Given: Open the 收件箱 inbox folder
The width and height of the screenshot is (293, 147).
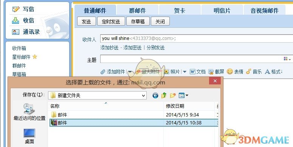Looking at the screenshot, I should click(x=19, y=48).
